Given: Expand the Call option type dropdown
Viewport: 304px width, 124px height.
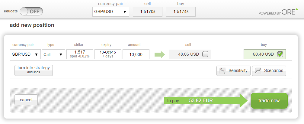Looking at the screenshot, I should pyautogui.click(x=53, y=54).
